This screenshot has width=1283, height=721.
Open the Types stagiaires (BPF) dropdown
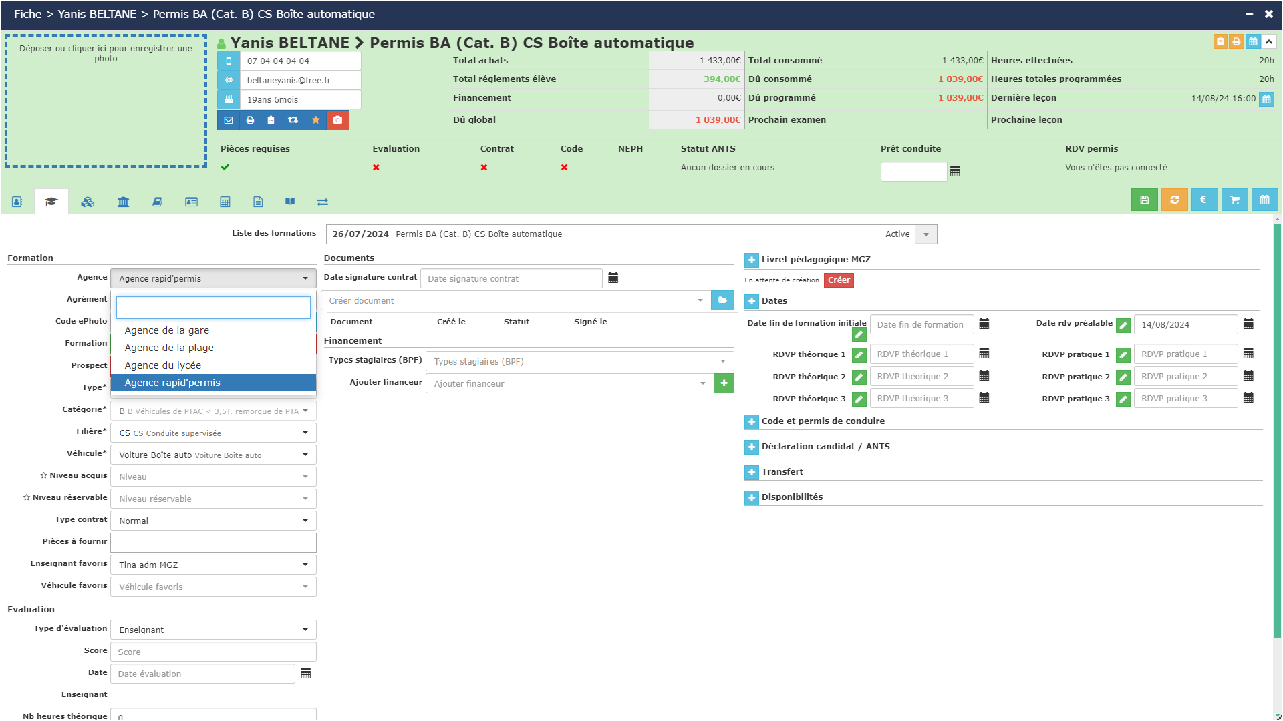pos(579,361)
